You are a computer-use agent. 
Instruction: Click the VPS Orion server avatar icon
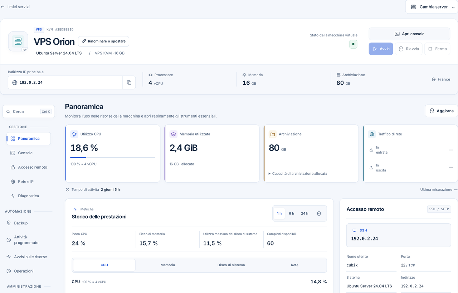[18, 41]
